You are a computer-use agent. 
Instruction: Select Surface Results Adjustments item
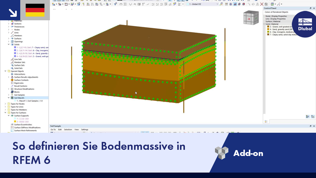point(26,77)
